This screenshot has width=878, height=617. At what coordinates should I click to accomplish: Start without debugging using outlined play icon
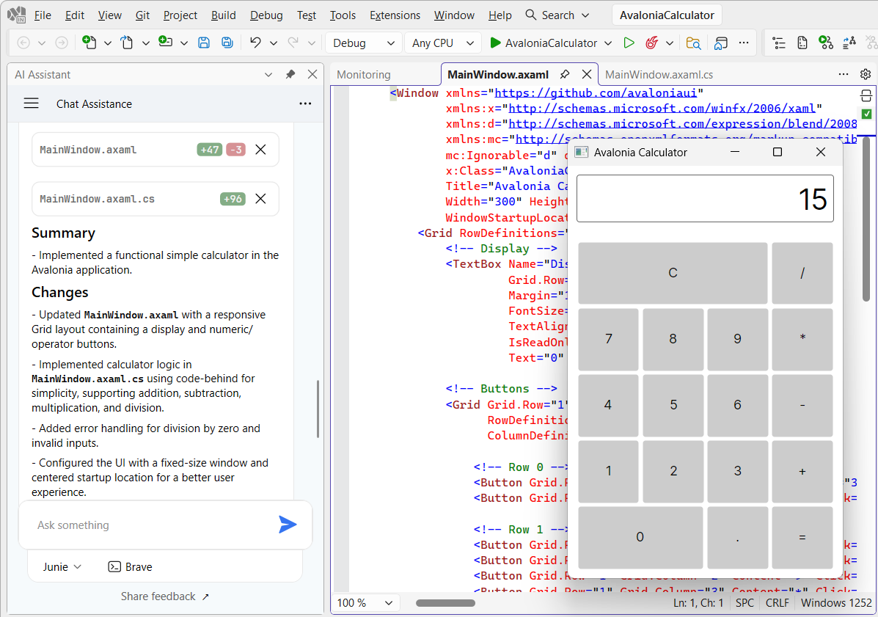click(x=629, y=43)
